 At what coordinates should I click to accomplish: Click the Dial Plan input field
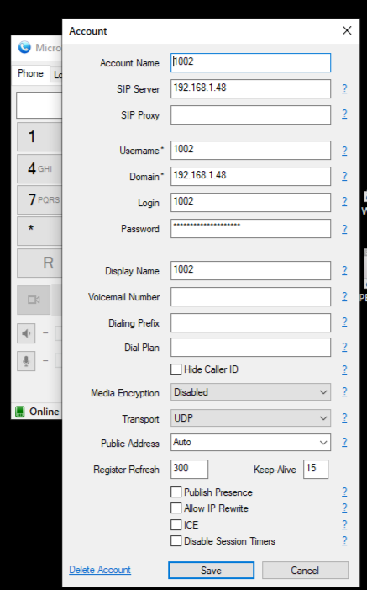click(250, 347)
